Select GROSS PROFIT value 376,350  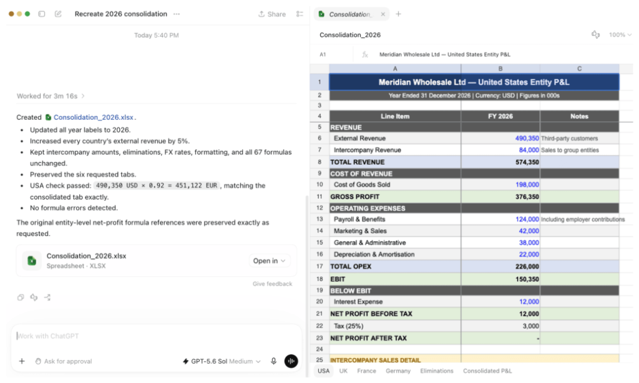(x=500, y=196)
